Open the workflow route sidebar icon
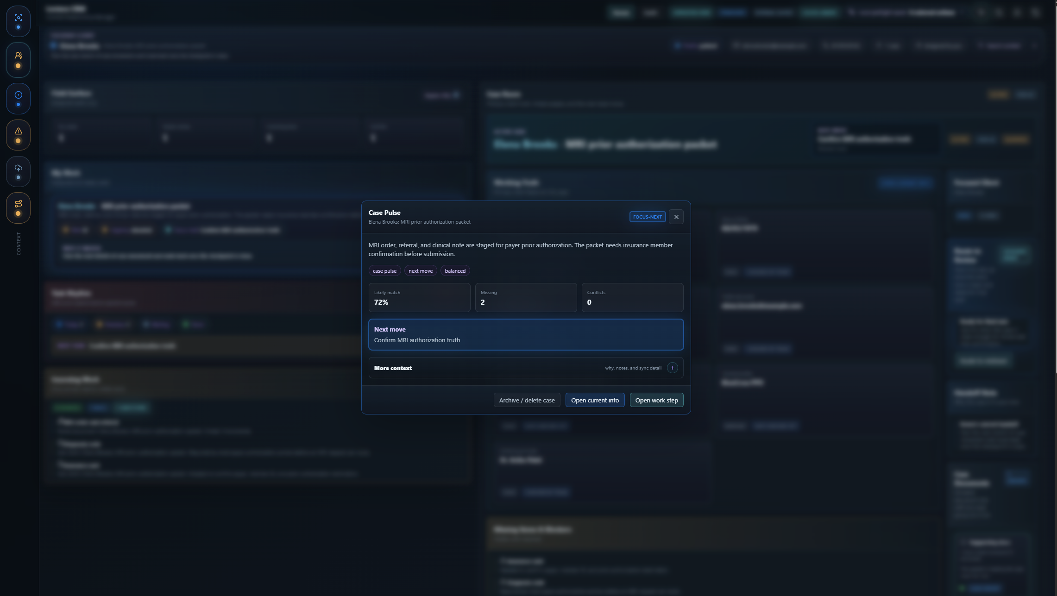The height and width of the screenshot is (596, 1057). (x=18, y=208)
